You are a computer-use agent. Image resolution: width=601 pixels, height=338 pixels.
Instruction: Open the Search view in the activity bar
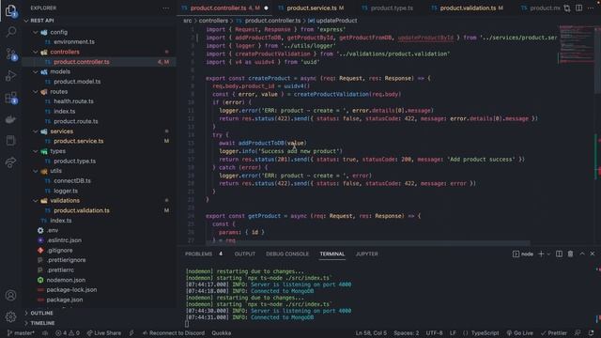point(10,32)
